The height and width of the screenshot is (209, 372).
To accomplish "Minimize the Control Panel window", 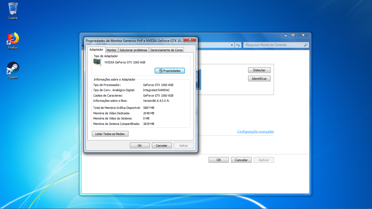I will click(285, 35).
